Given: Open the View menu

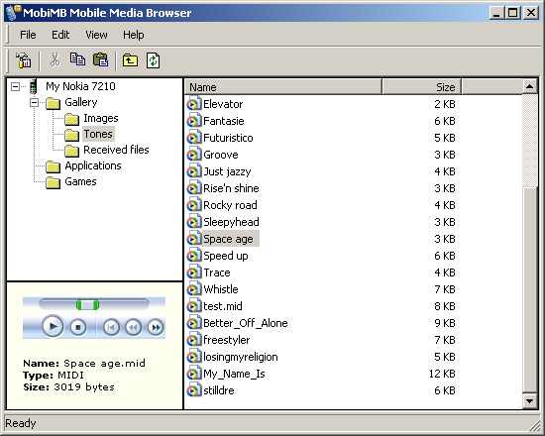Looking at the screenshot, I should click(x=96, y=35).
